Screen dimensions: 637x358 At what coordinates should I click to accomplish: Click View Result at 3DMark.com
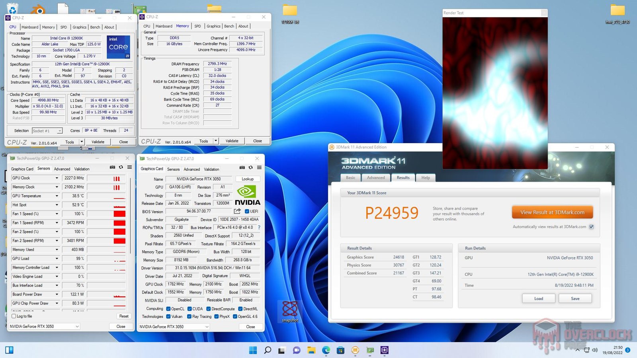pos(552,212)
